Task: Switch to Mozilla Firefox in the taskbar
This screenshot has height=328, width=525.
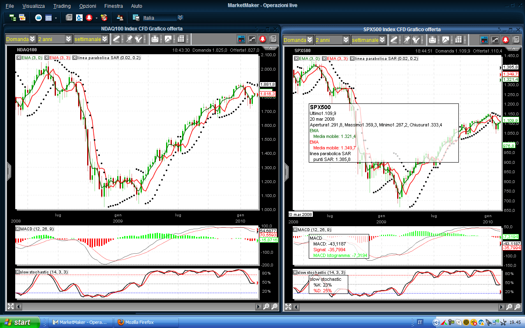Action: pyautogui.click(x=146, y=322)
